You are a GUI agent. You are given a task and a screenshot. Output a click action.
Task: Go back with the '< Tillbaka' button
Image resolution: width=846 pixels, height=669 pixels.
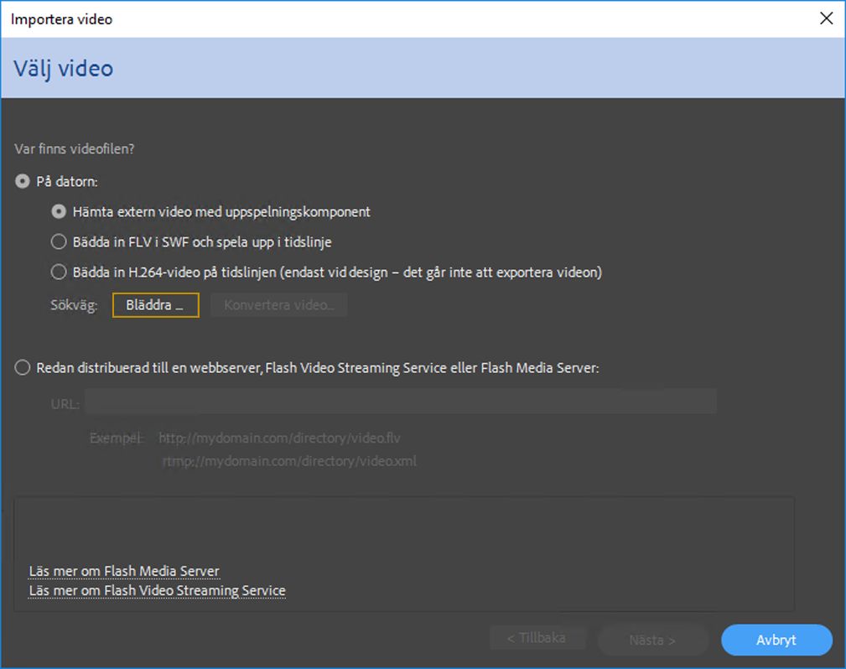537,639
